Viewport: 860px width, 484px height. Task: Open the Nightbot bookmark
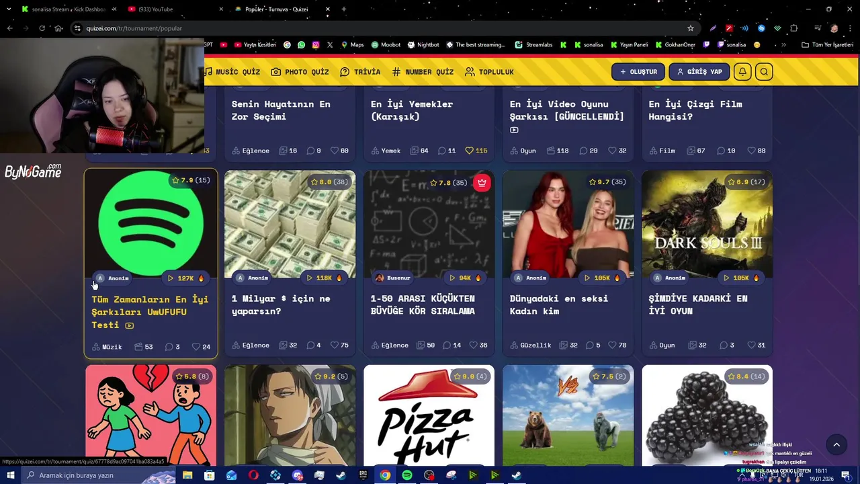423,45
